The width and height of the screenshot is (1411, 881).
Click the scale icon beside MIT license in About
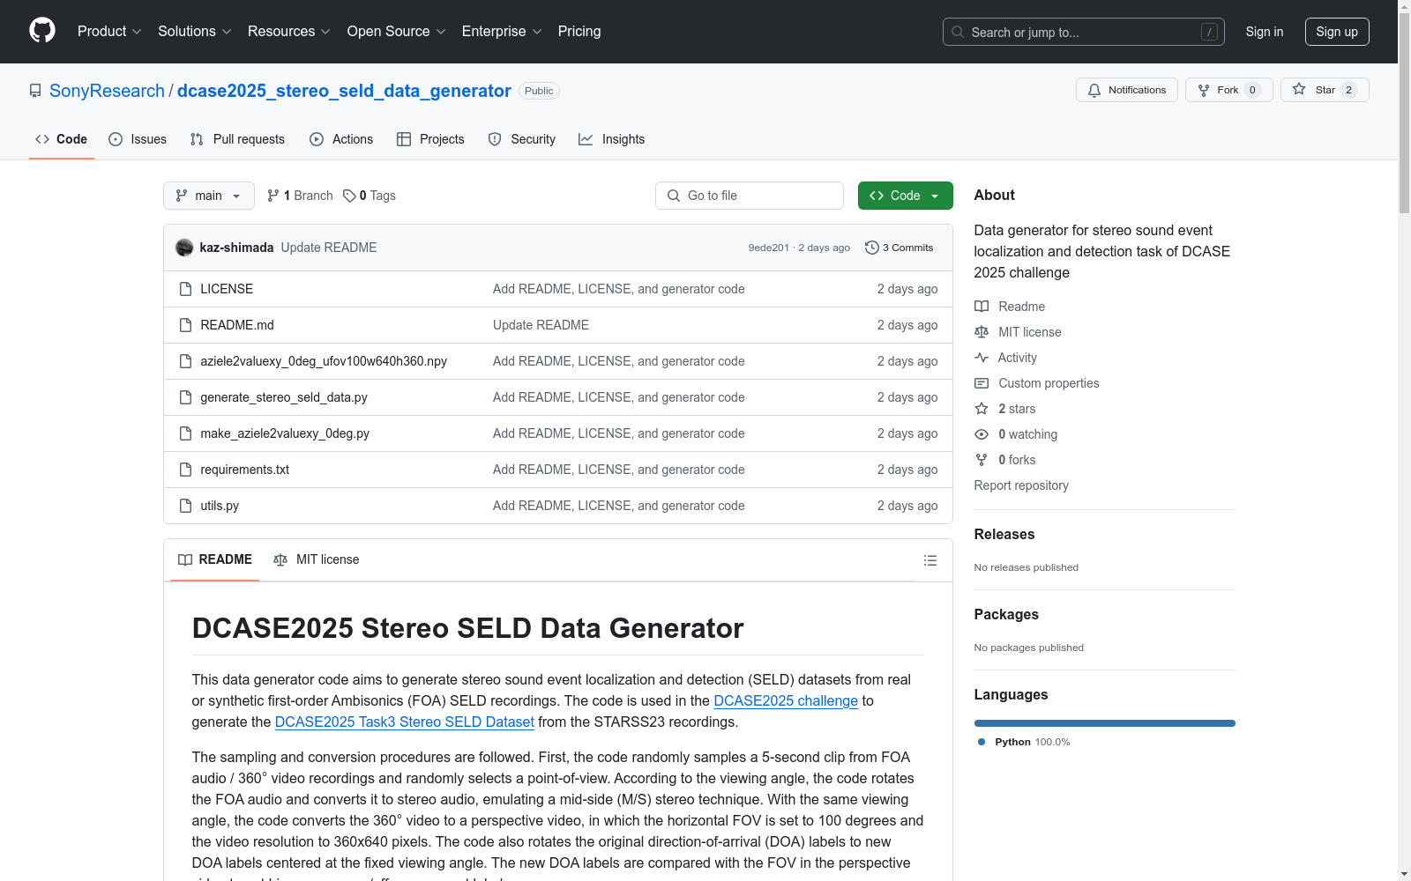[x=982, y=332]
